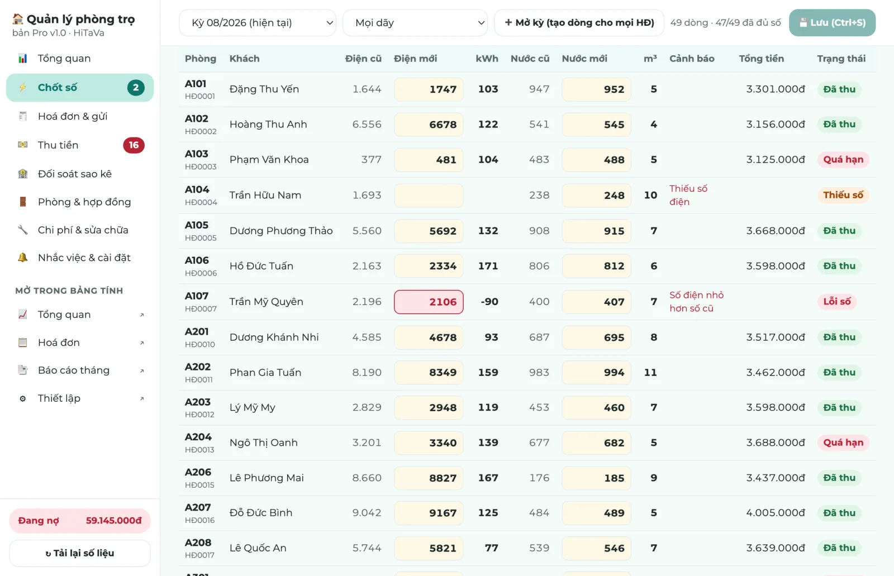Image resolution: width=894 pixels, height=576 pixels.
Task: Click the invoice icon for Hoá đơn & gửi
Action: coord(23,116)
